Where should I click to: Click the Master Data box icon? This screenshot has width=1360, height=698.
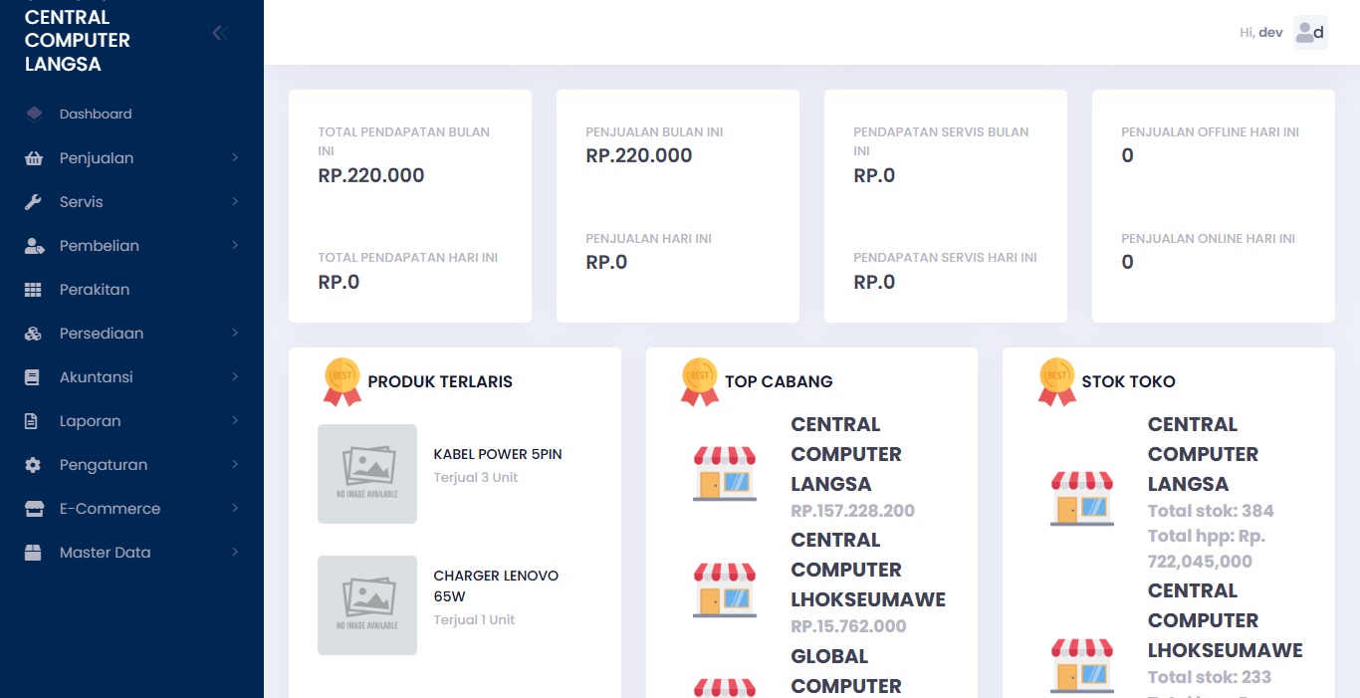34,553
